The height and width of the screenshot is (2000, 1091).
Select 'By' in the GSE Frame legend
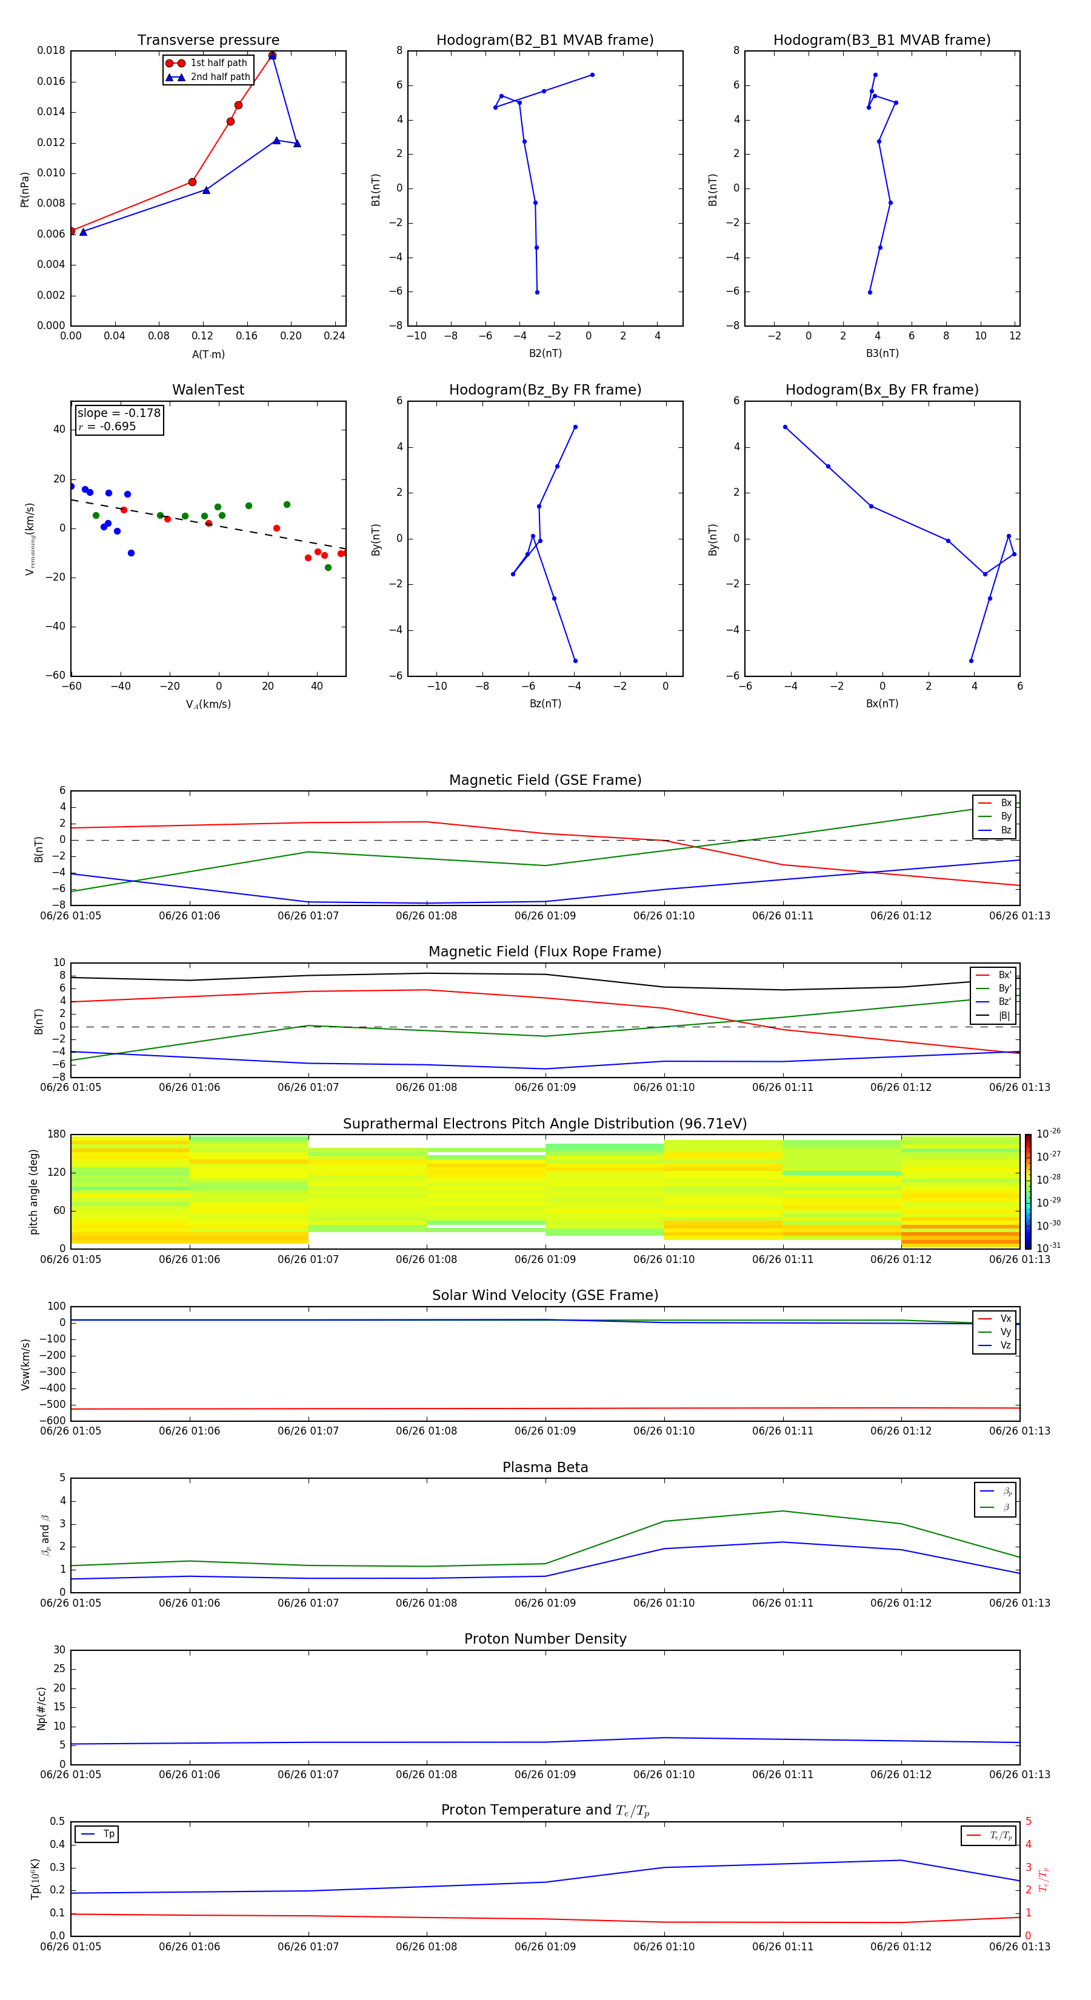995,816
